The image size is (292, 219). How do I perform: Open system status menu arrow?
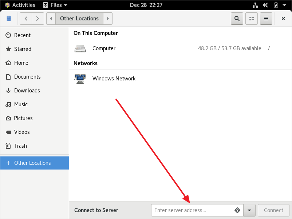tap(284, 5)
